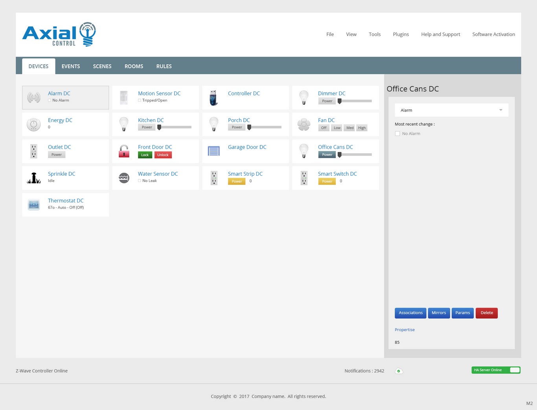
Task: Set Fan DC speed to High
Action: pos(362,128)
